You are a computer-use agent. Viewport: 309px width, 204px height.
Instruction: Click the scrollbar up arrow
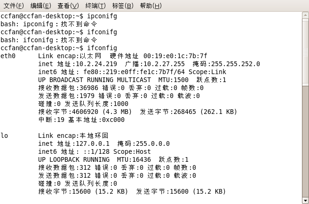coord(305,15)
